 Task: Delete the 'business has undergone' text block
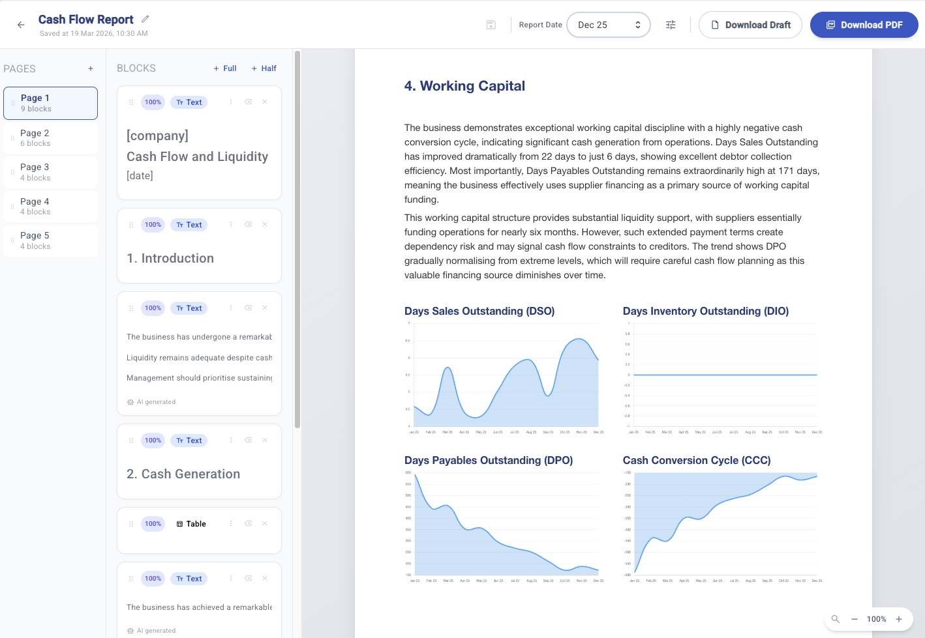[x=265, y=308]
